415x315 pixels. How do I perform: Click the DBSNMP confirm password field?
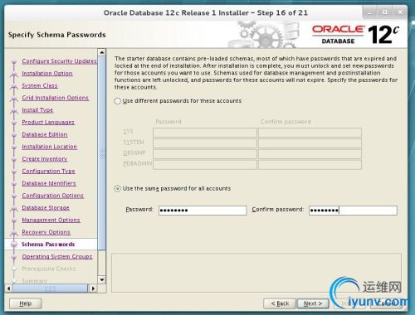[x=310, y=154]
